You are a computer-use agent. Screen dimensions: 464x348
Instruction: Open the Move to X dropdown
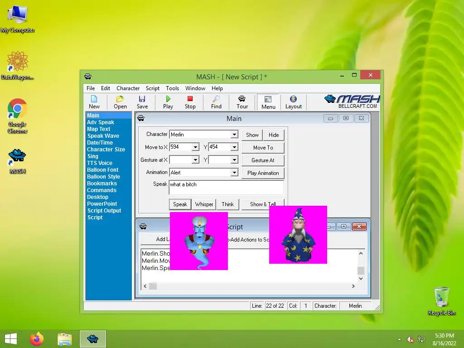coord(195,147)
